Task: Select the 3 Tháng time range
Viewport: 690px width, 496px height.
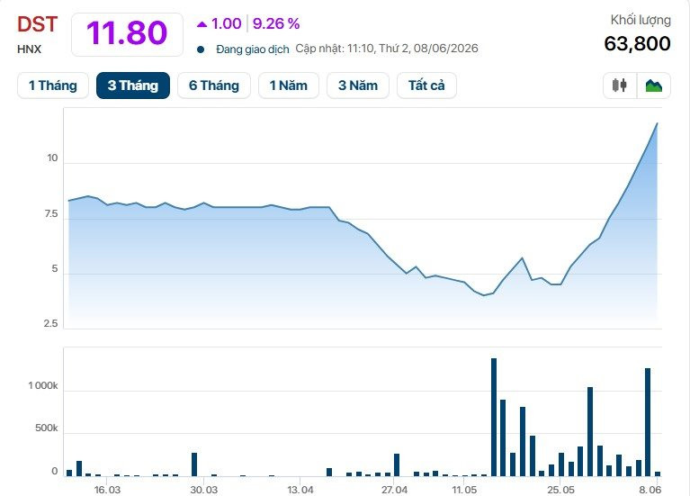Action: [x=133, y=86]
